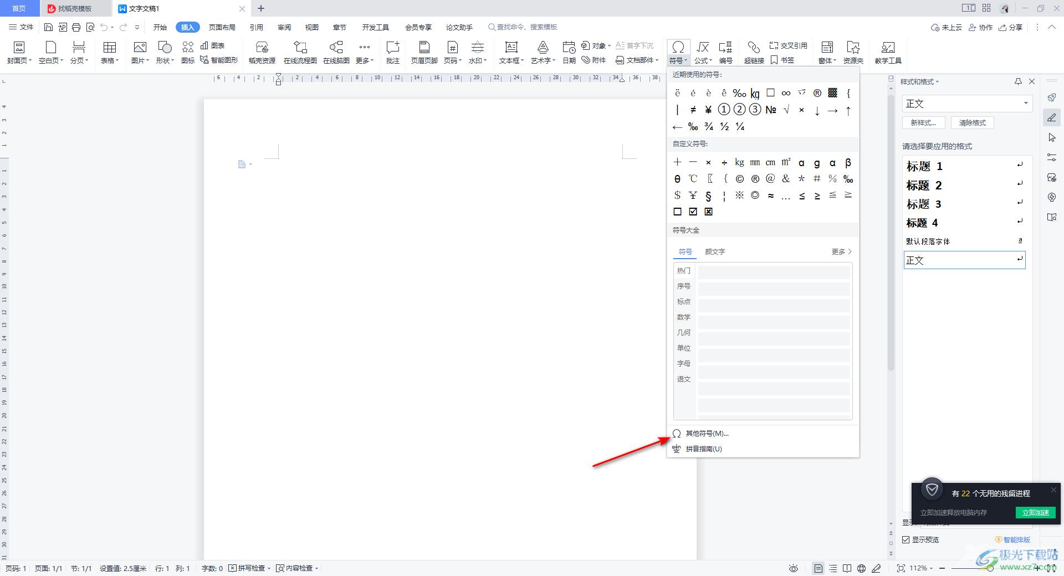Open the Icons (图标) library

tap(188, 52)
